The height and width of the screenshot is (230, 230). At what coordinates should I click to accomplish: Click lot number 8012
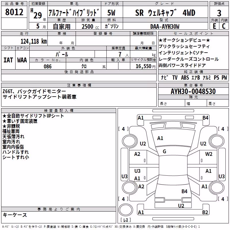click(x=14, y=12)
